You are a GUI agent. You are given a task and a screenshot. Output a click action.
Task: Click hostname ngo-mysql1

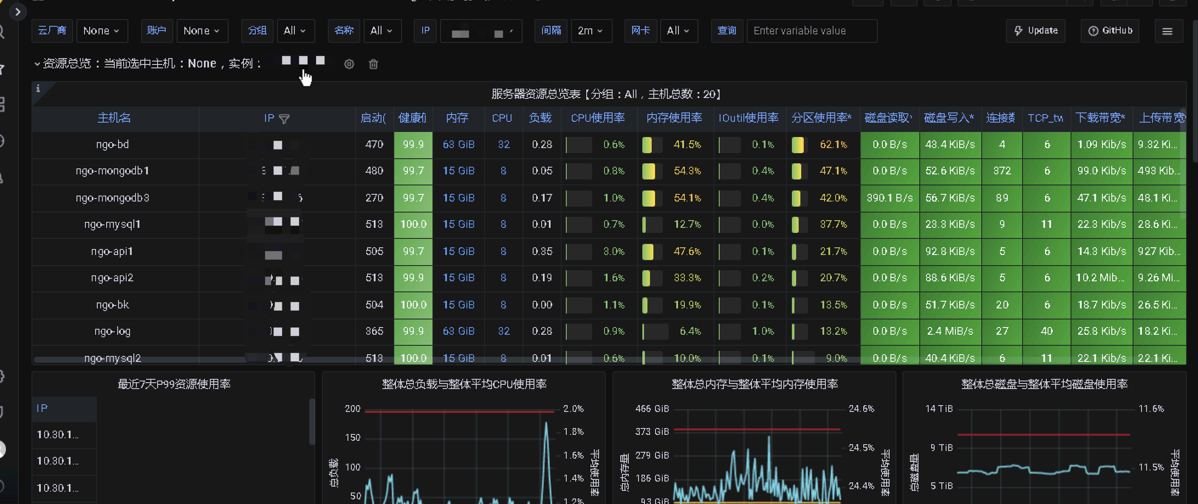pyautogui.click(x=113, y=225)
